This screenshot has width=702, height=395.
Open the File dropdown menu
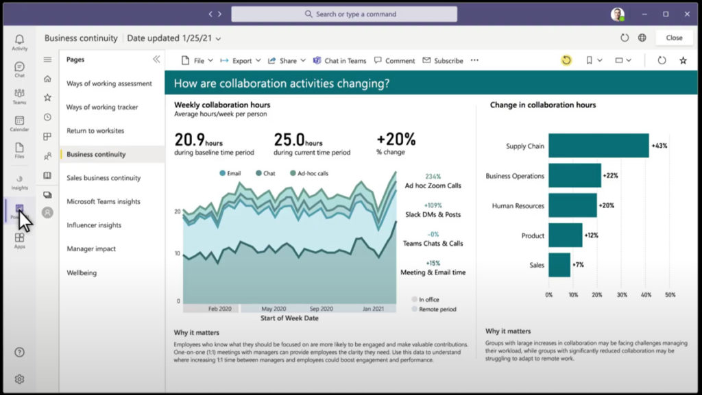(x=197, y=60)
